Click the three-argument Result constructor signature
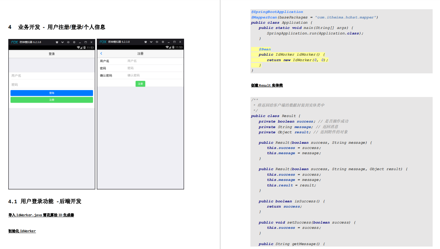 coord(333,169)
